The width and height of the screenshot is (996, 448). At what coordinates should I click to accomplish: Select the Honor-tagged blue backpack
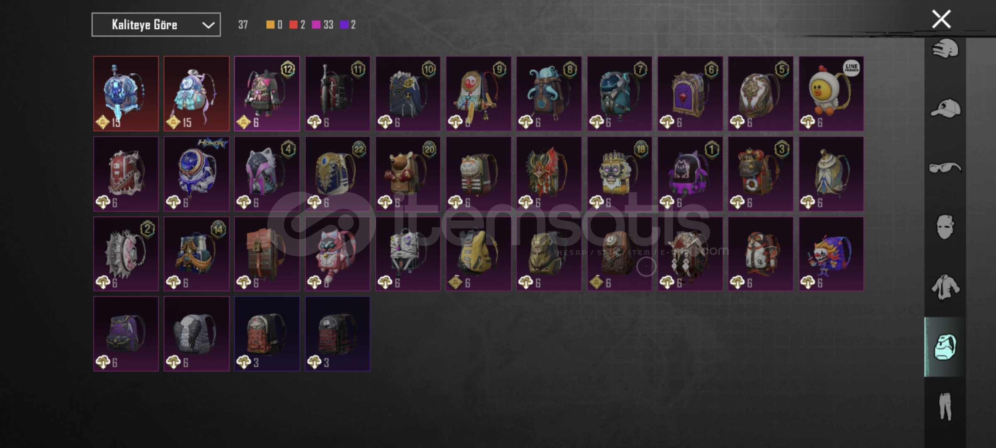tap(197, 174)
